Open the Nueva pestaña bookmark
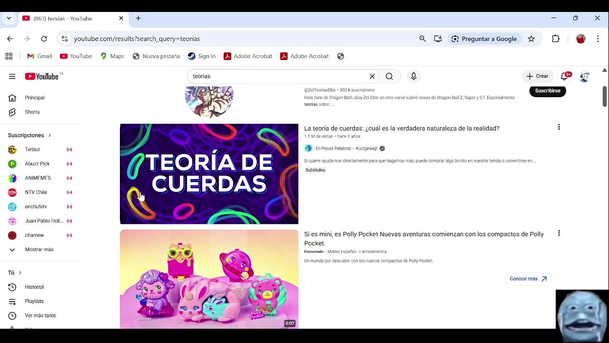Screen dimensions: 609x343 (156, 56)
